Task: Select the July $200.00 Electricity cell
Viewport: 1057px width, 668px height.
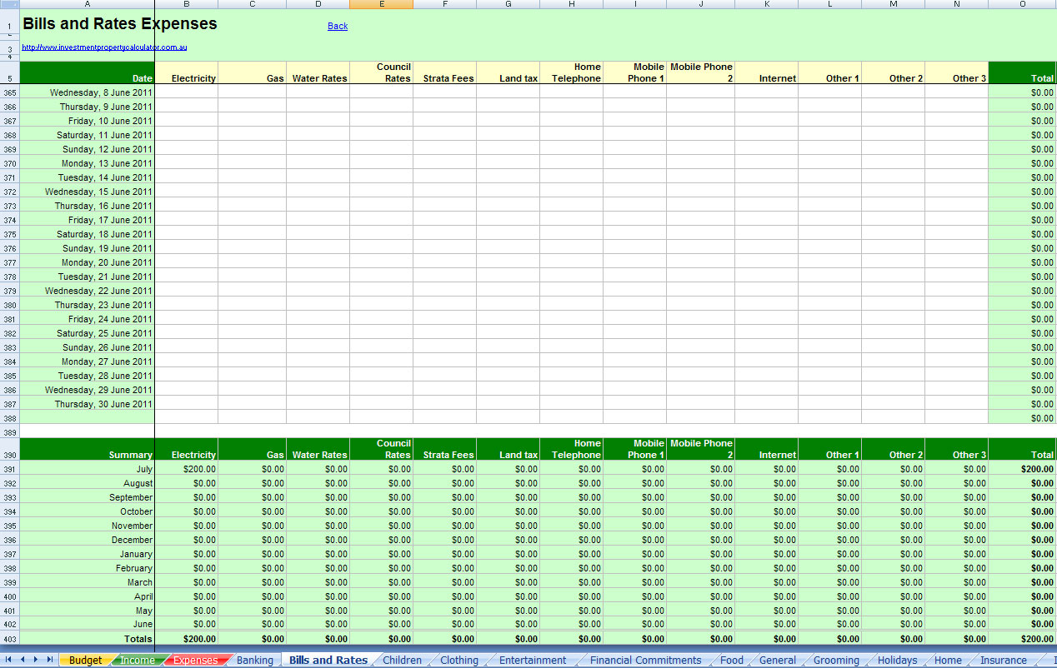Action: 185,469
